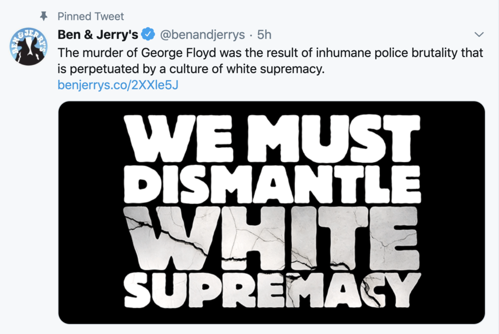The height and width of the screenshot is (334, 499).
Task: Click the @benandjerrys handle
Action: pyautogui.click(x=202, y=35)
